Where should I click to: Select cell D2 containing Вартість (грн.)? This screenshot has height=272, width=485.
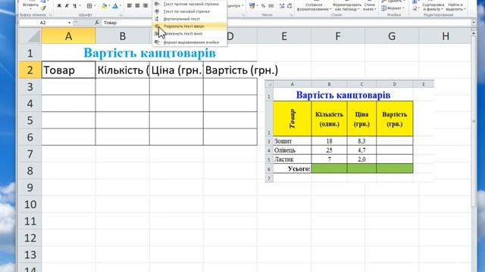pos(230,70)
